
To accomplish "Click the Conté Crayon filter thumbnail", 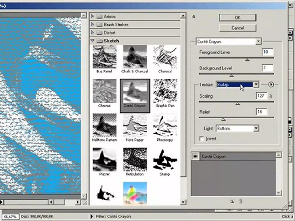I will point(135,91).
